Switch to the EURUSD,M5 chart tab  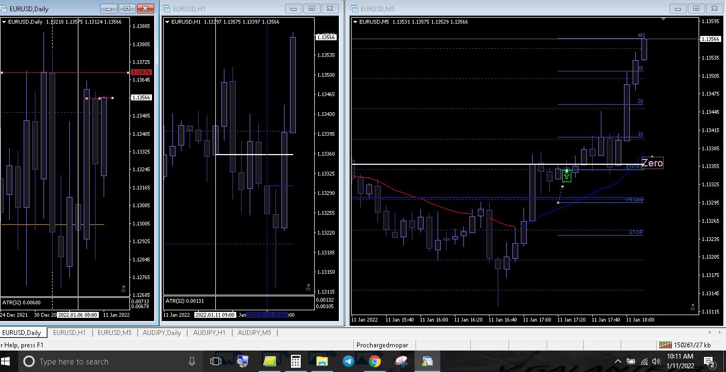pyautogui.click(x=114, y=333)
